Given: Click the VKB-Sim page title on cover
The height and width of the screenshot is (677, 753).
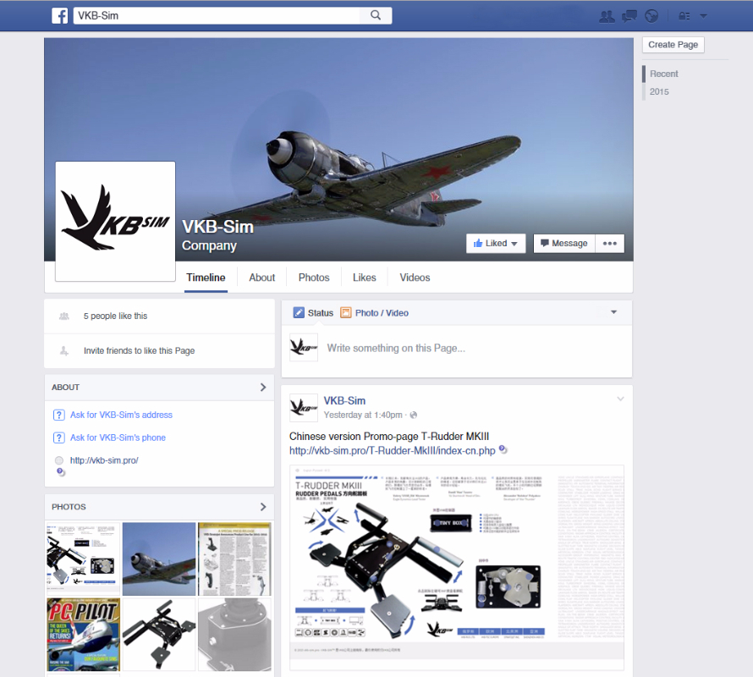Looking at the screenshot, I should (217, 227).
